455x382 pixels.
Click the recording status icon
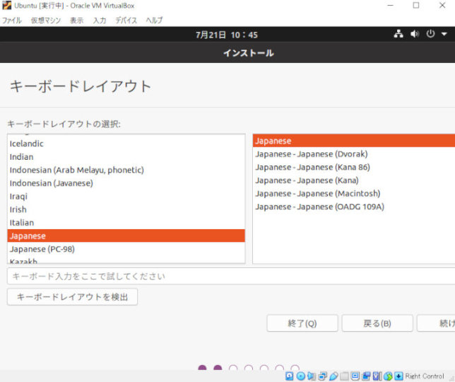(x=366, y=376)
